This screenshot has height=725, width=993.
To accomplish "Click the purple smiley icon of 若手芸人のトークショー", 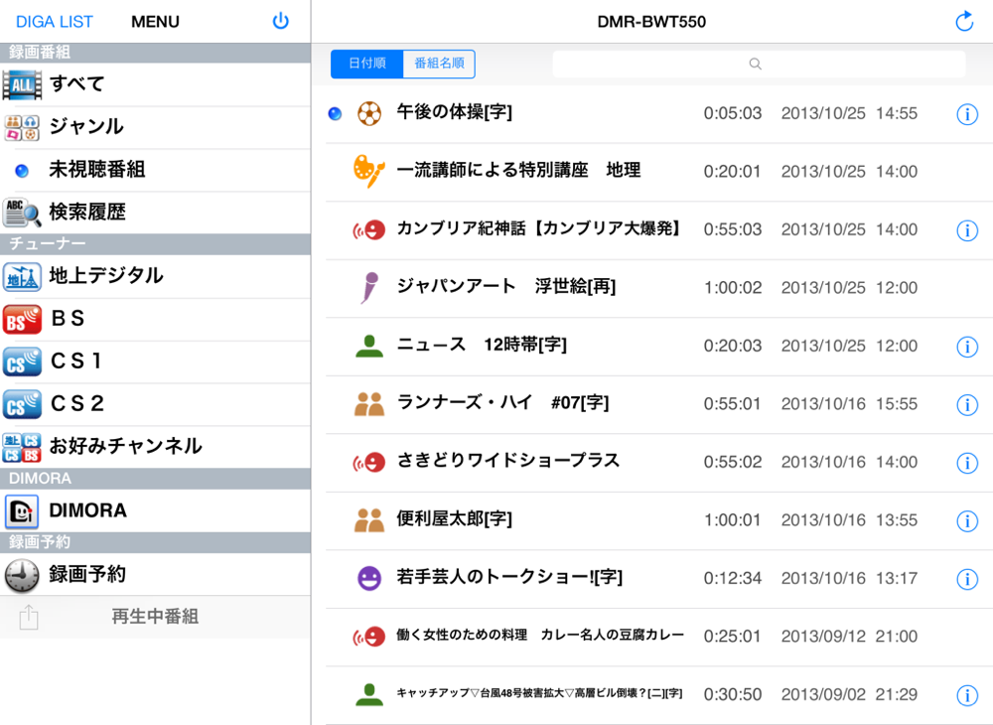I will [369, 578].
